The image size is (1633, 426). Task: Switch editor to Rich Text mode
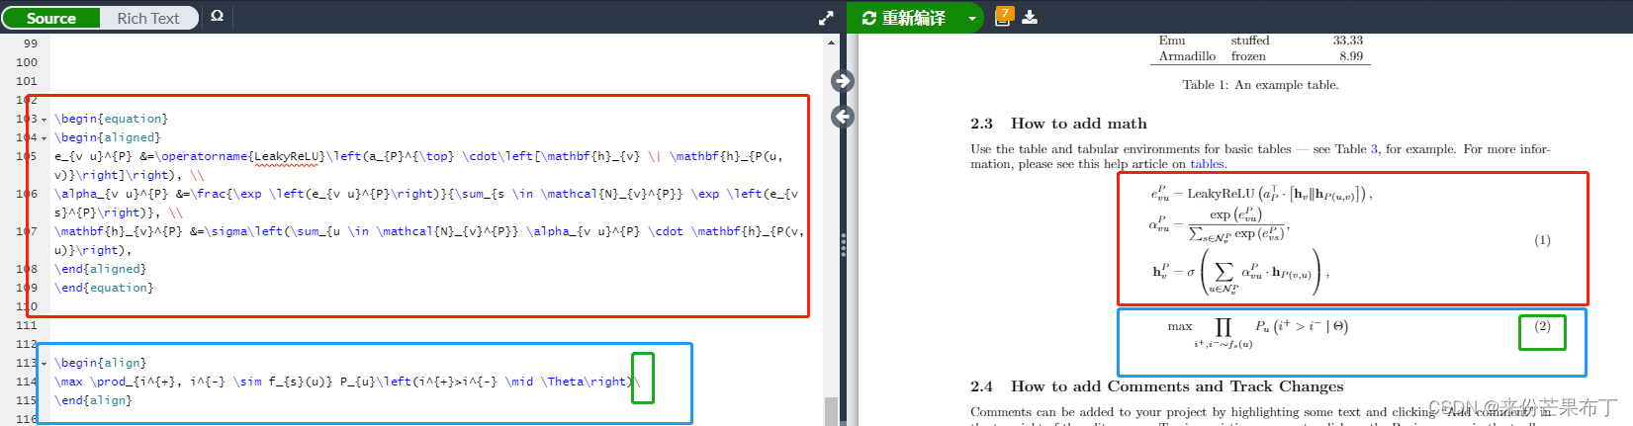(x=148, y=18)
